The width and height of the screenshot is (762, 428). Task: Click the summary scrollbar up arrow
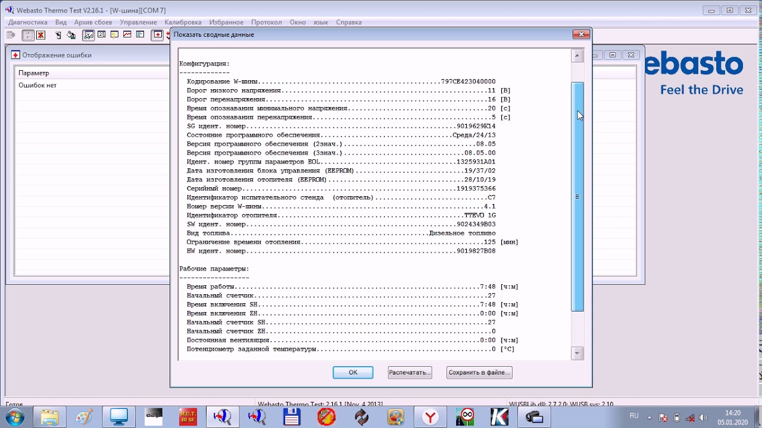577,56
